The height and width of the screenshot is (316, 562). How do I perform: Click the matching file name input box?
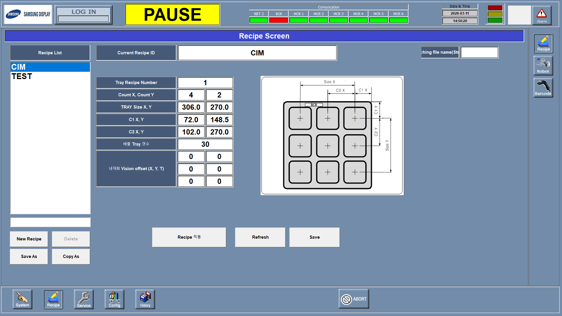(479, 53)
